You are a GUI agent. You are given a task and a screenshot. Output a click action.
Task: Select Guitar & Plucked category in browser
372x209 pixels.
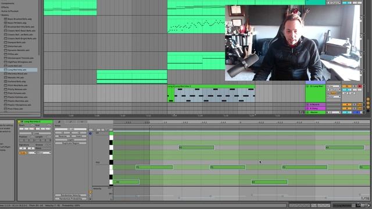10,11
